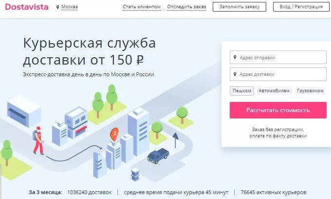The image size is (331, 199).
Task: Click the pin icon in Адрес доставки field
Action: (x=235, y=74)
